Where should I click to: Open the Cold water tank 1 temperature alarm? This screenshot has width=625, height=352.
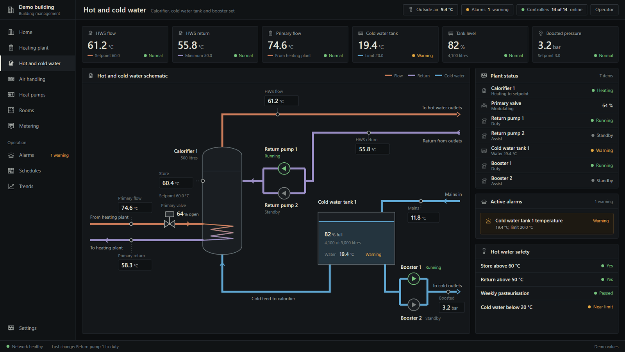546,224
